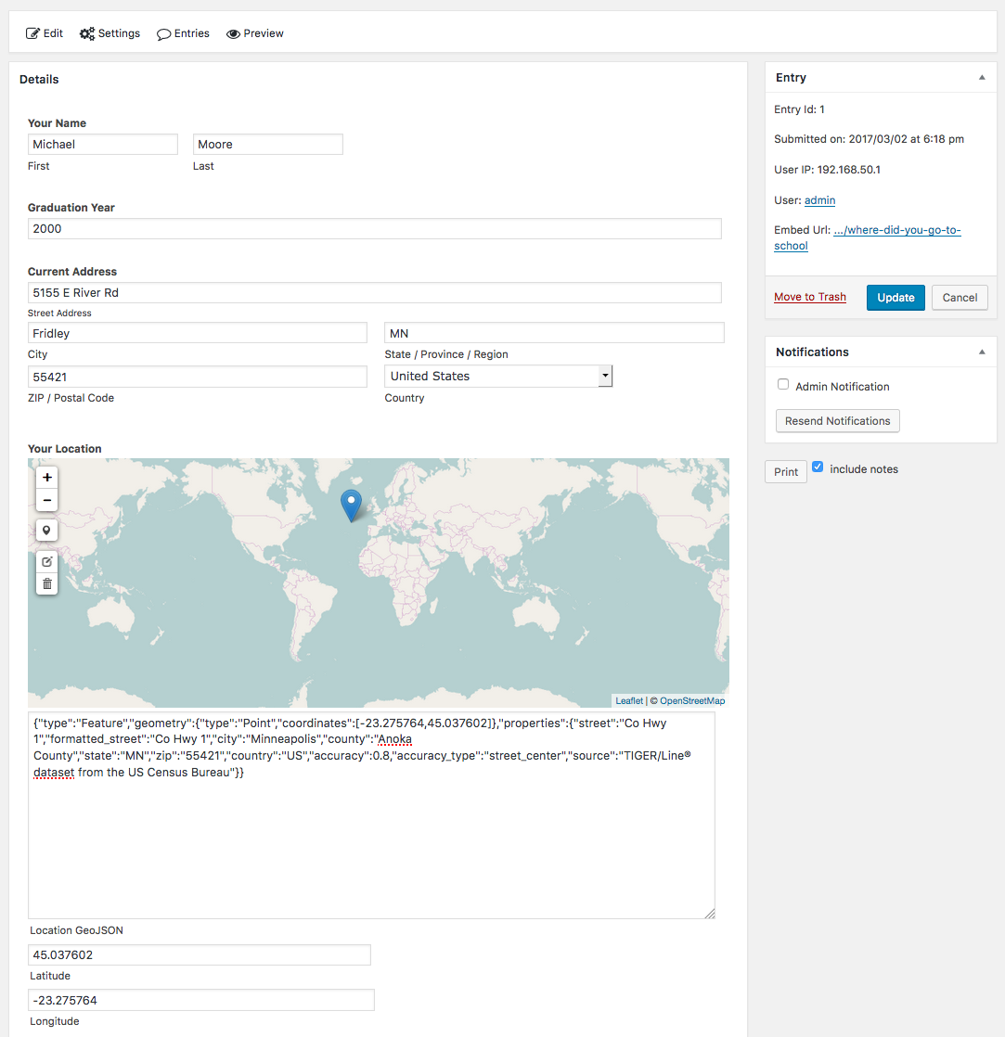
Task: Click the blue location pin on map
Action: tap(351, 505)
